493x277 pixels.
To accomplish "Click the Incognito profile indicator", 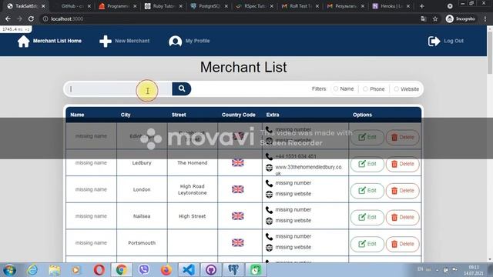I will (x=461, y=18).
